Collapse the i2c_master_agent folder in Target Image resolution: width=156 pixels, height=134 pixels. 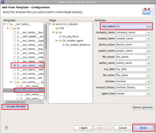(57, 41)
